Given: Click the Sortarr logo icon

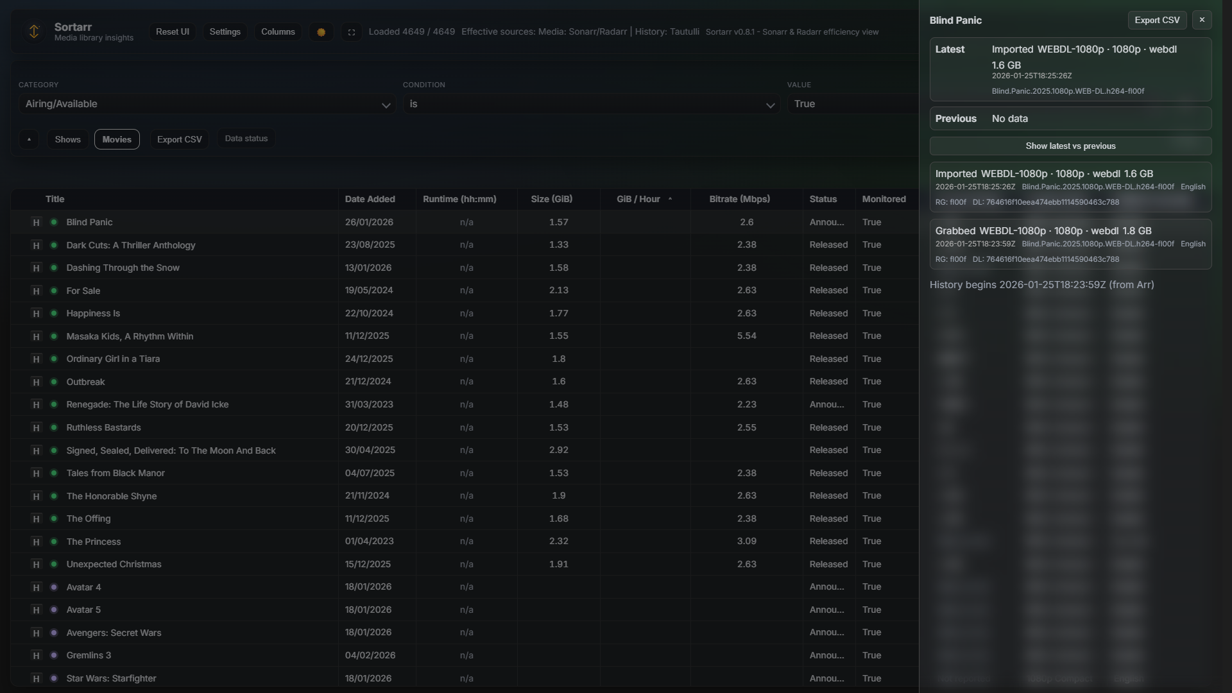Looking at the screenshot, I should (34, 31).
